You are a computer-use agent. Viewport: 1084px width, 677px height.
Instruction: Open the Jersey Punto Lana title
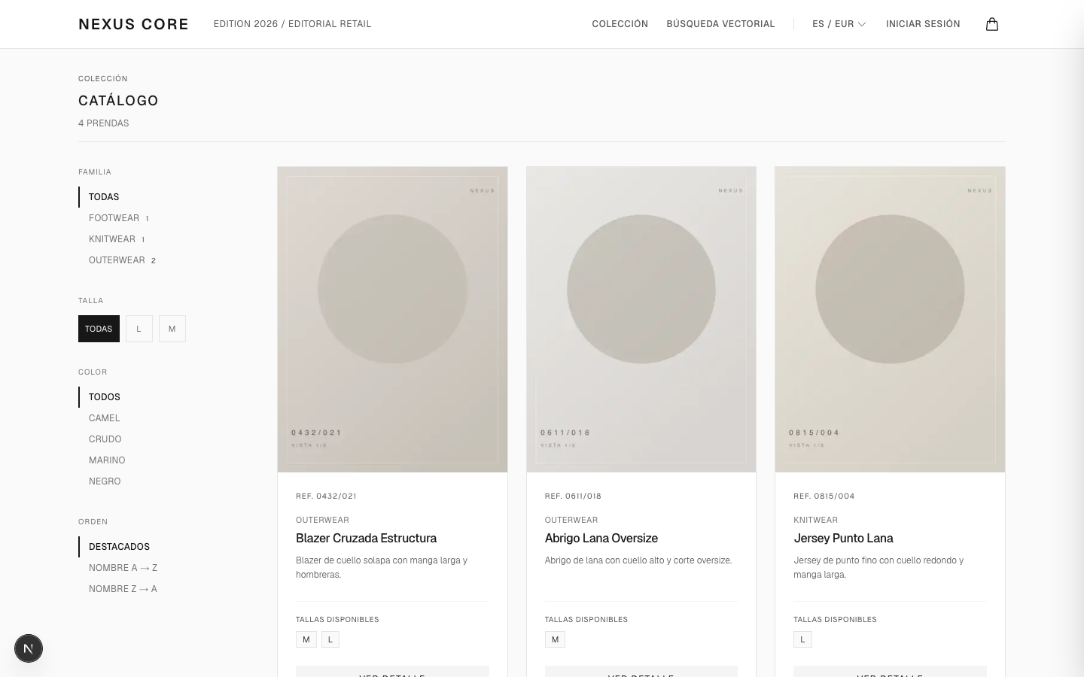tap(843, 539)
